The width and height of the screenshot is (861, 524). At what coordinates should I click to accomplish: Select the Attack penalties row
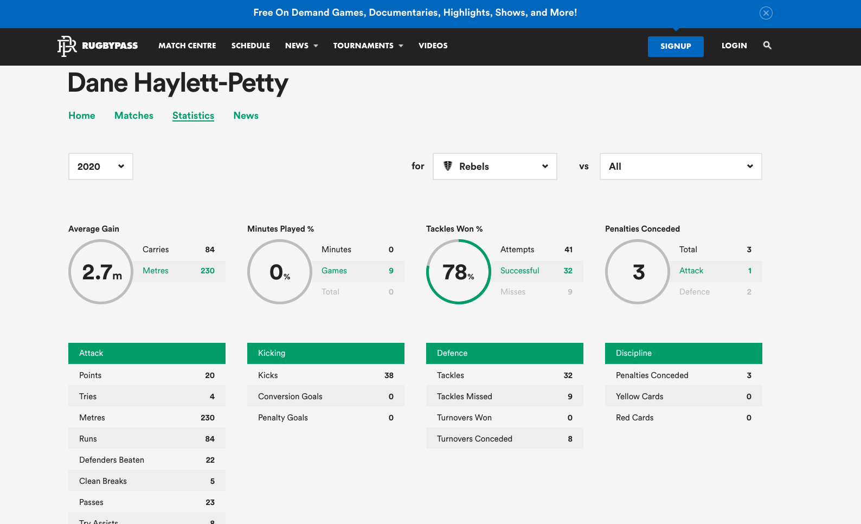coord(716,271)
